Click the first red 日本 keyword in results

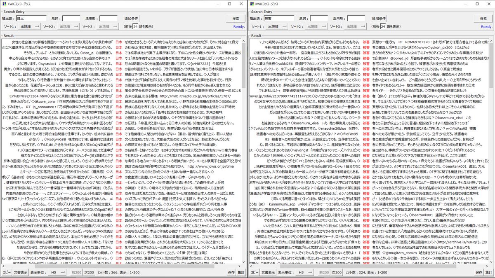coord(119,42)
